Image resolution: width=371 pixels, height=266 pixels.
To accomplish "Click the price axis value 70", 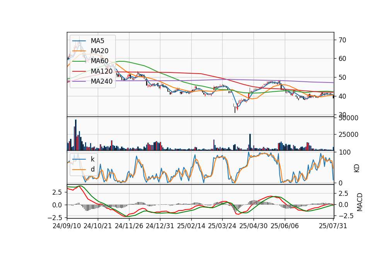I will click(342, 40).
